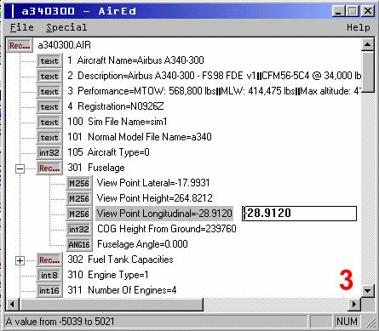Viewport: 379px width, 331px height.
Task: Click the text type icon for Registration row
Action: (49, 106)
